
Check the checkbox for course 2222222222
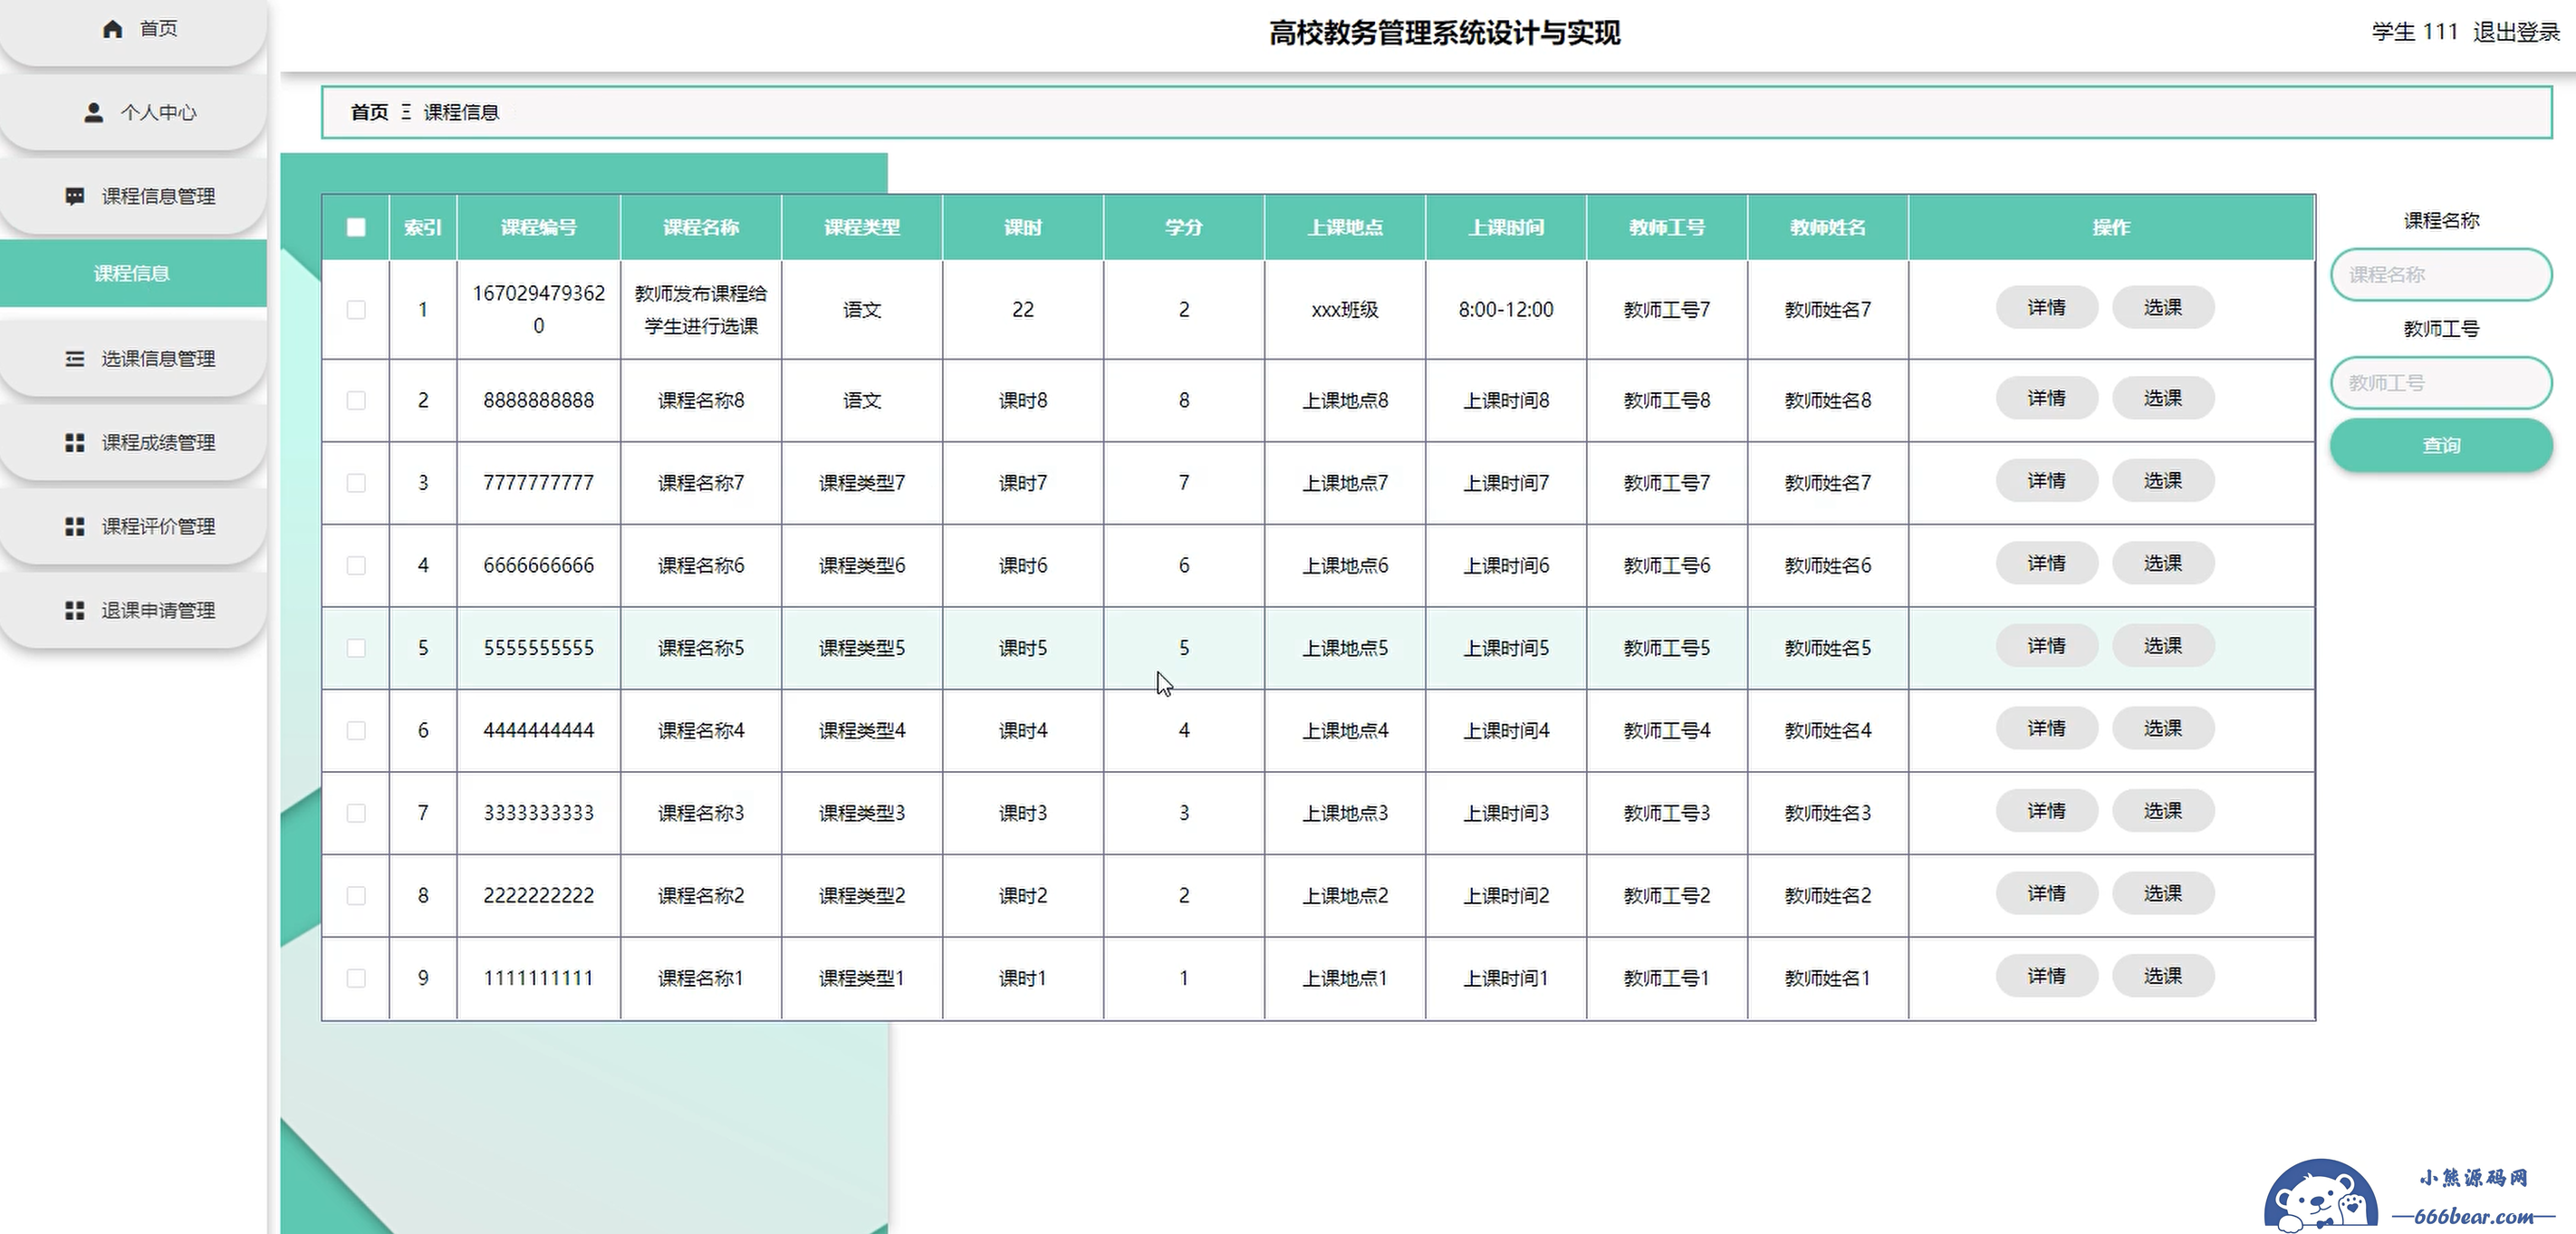coord(356,895)
